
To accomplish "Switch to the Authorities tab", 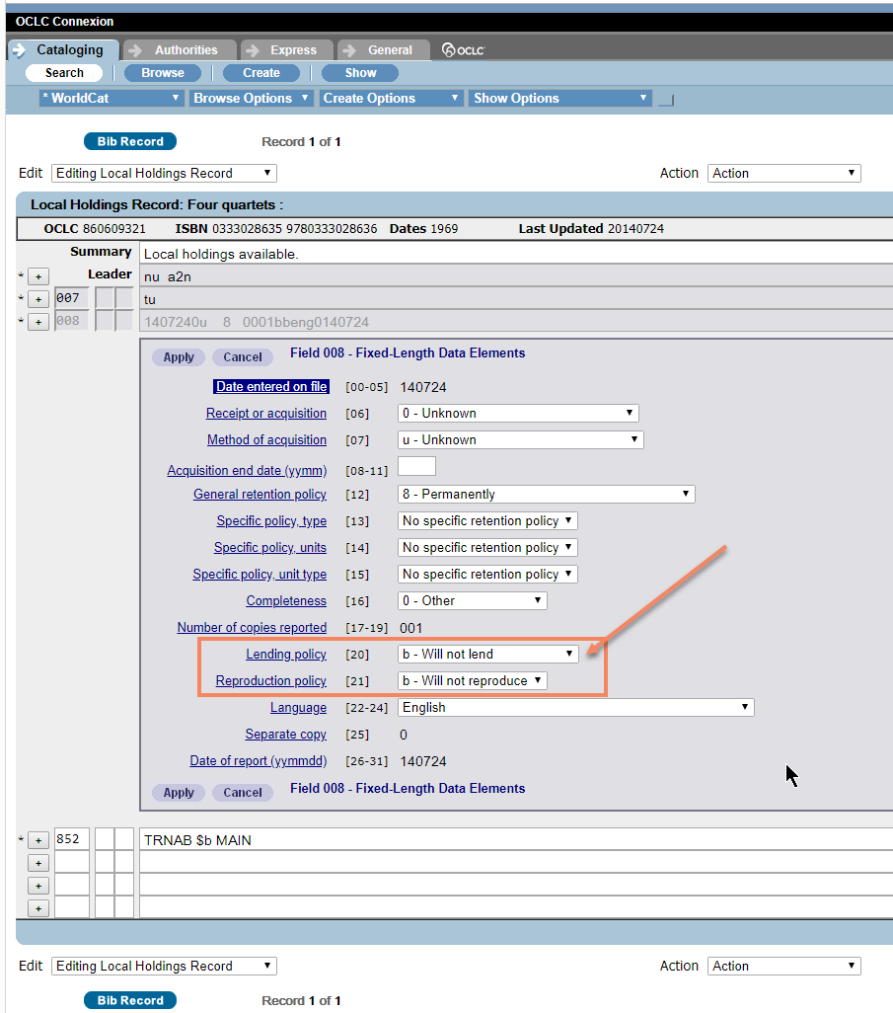I will pos(181,49).
